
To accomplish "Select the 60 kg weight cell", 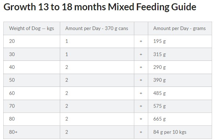I will [x=32, y=93].
